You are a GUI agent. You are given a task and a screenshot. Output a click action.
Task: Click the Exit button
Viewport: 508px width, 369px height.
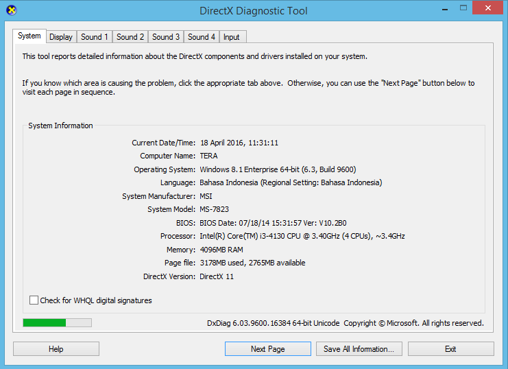pos(450,349)
